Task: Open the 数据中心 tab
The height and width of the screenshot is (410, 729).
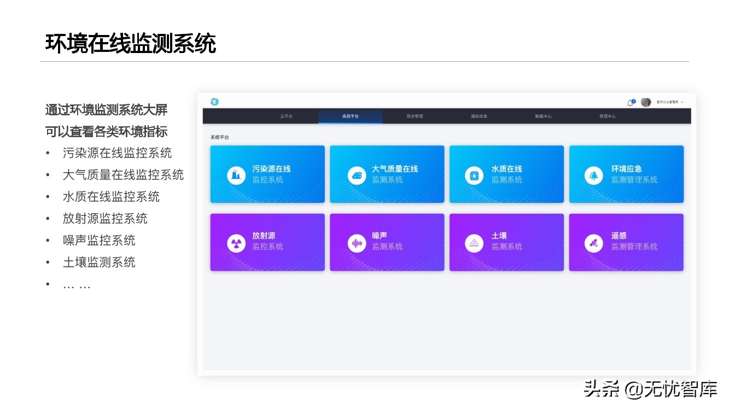Action: tap(543, 116)
